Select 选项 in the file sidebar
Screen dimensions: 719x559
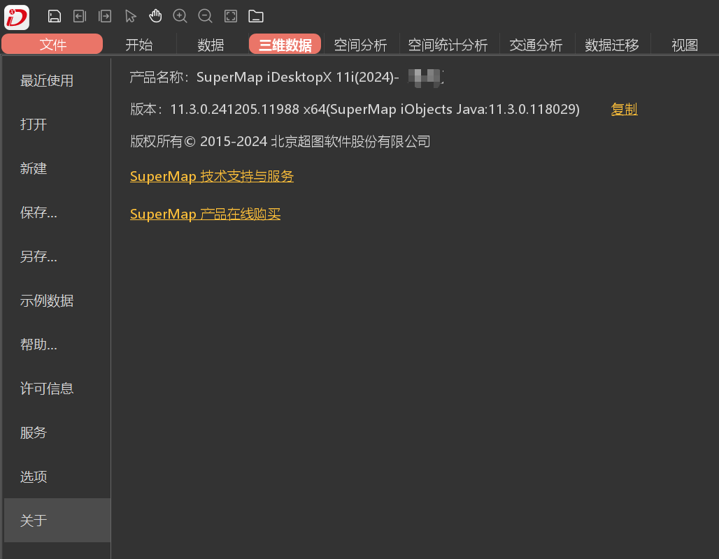tap(34, 477)
